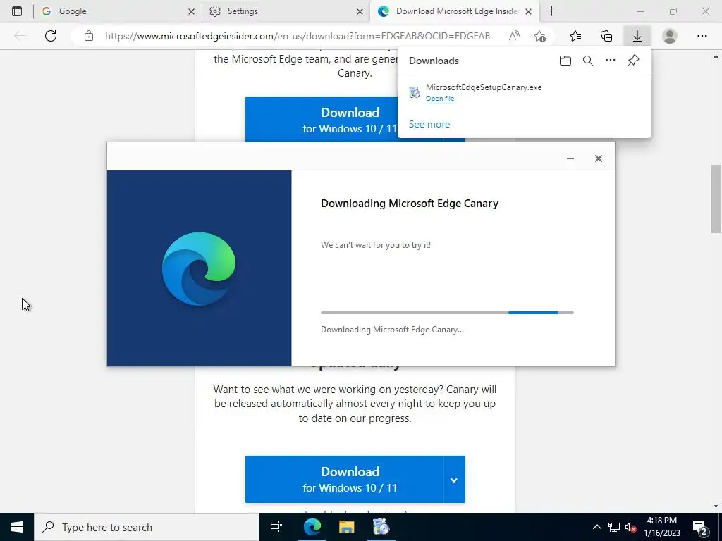
Task: Activate the Read aloud icon
Action: point(514,36)
